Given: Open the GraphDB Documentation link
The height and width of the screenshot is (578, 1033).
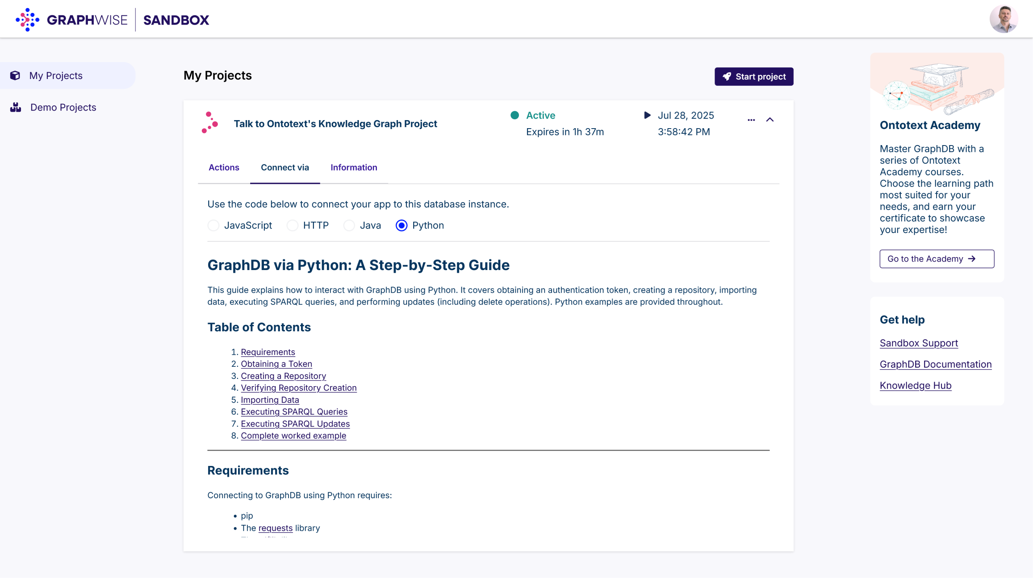Looking at the screenshot, I should (x=935, y=364).
